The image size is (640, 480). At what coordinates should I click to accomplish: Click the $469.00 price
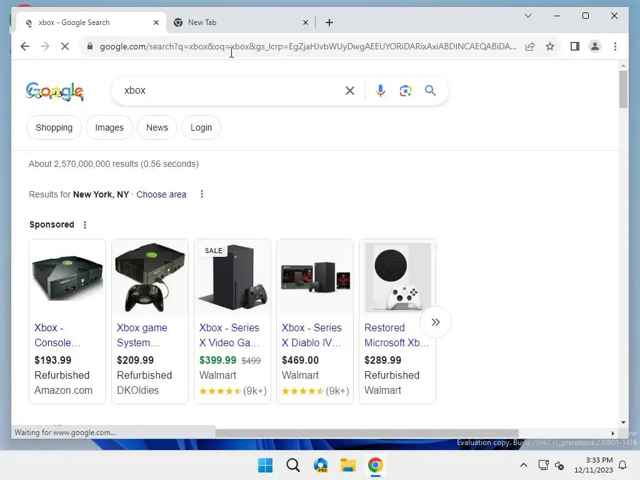[x=300, y=361]
